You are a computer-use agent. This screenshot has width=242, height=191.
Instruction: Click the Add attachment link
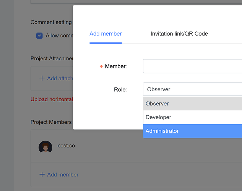pyautogui.click(x=60, y=78)
